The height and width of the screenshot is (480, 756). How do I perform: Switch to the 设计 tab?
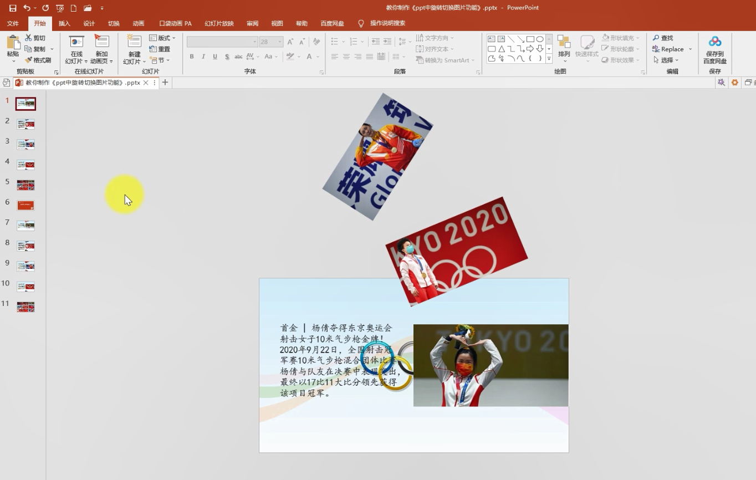pyautogui.click(x=89, y=23)
